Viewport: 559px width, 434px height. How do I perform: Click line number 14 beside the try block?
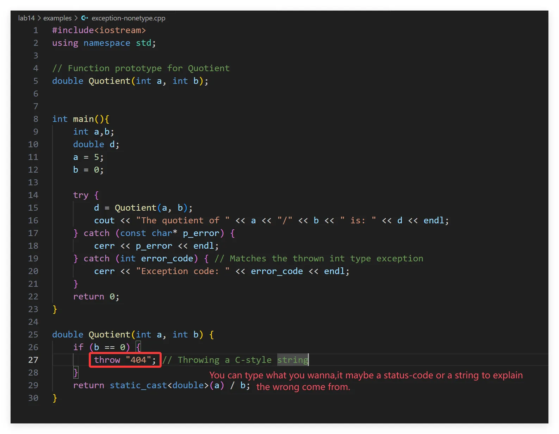point(33,195)
